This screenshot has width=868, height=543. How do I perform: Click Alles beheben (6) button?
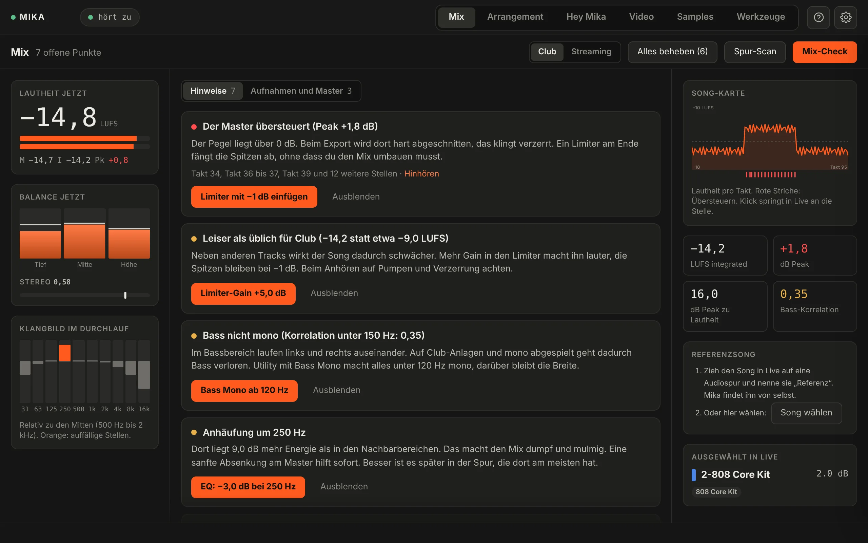[672, 52]
